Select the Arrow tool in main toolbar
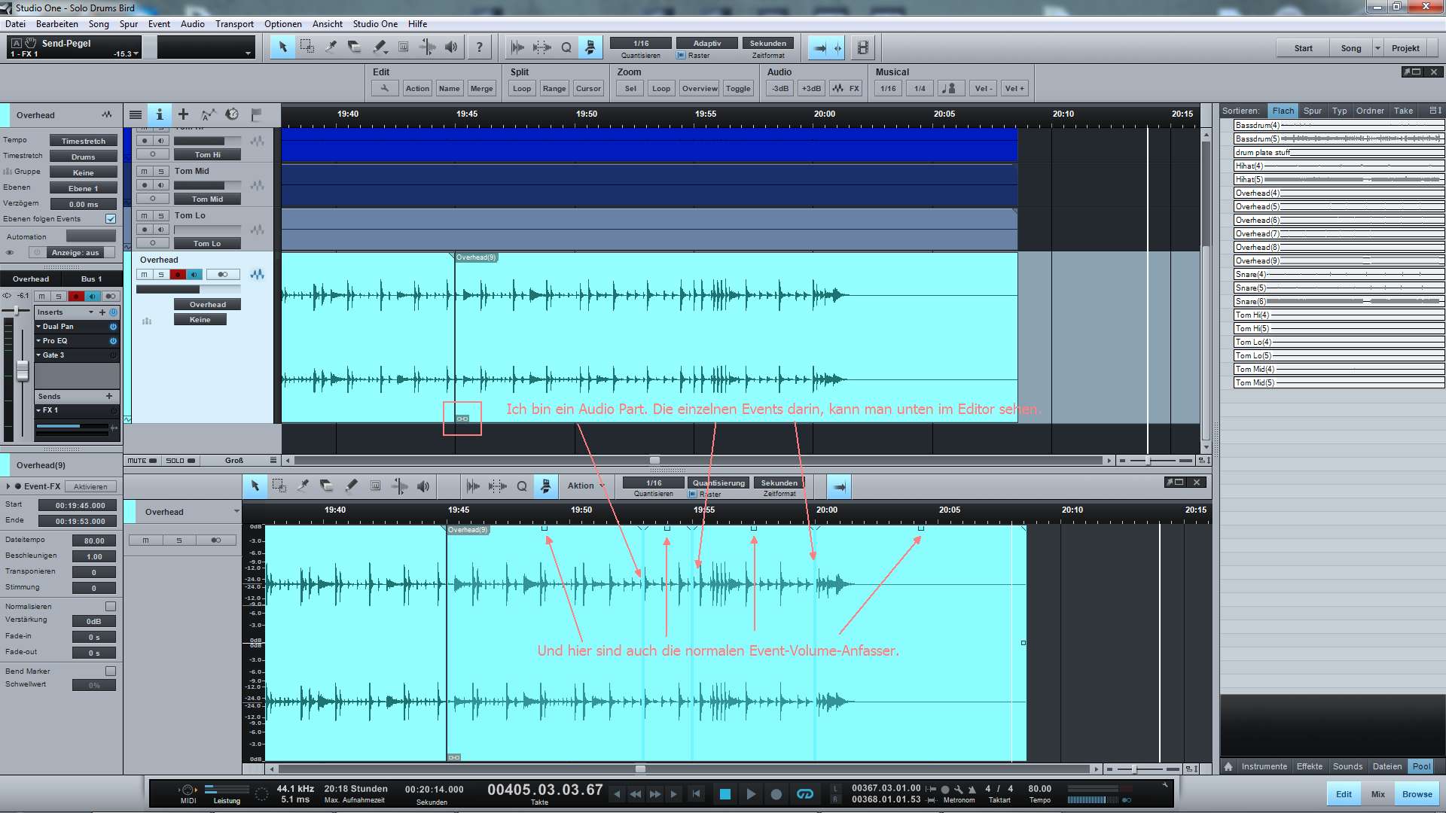The height and width of the screenshot is (813, 1446). pos(282,47)
